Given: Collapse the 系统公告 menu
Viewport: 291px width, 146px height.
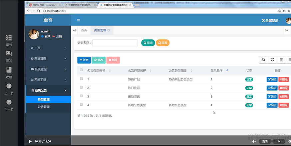Looking at the screenshot, I should [48, 90].
